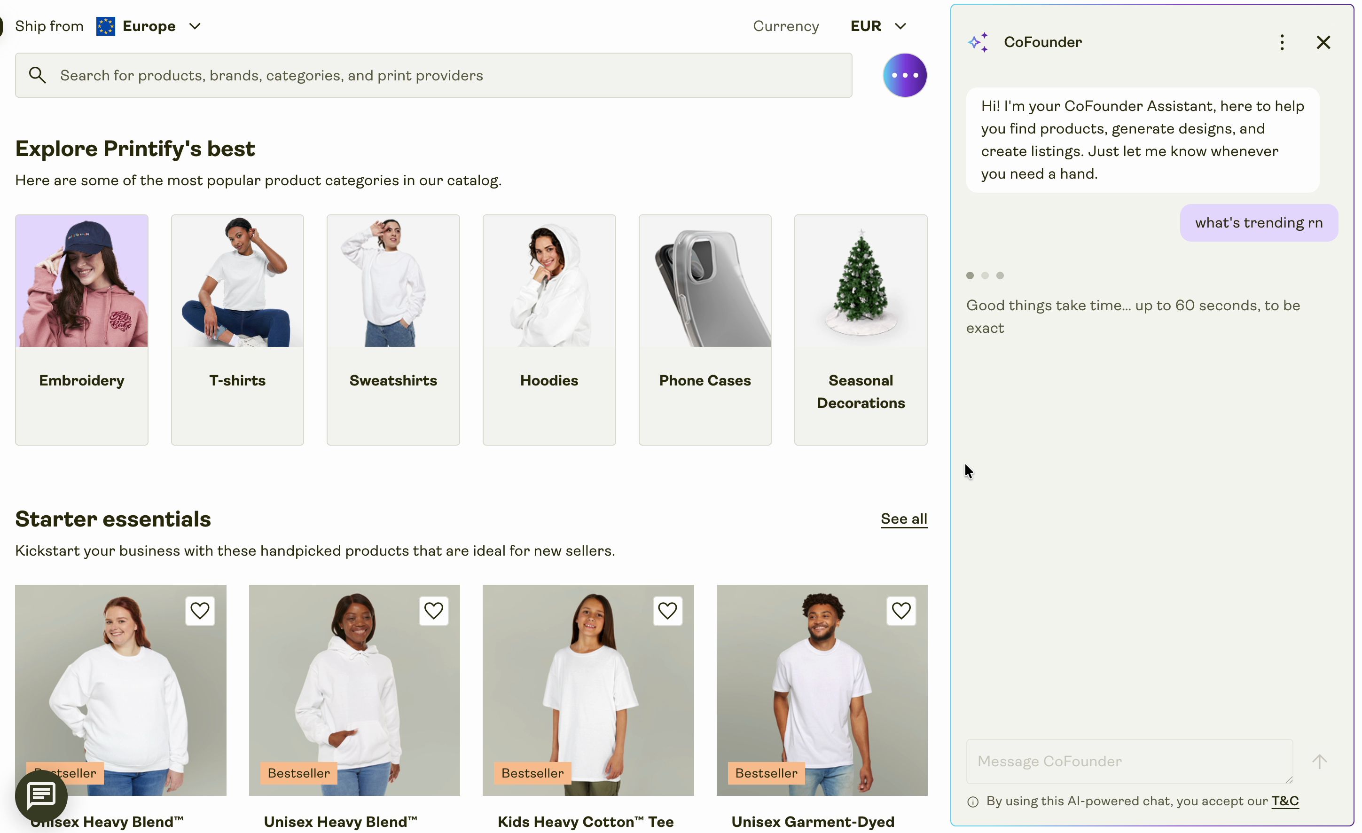Open CoFounder more options menu
Screen dimensions: 1362x833
point(1282,42)
